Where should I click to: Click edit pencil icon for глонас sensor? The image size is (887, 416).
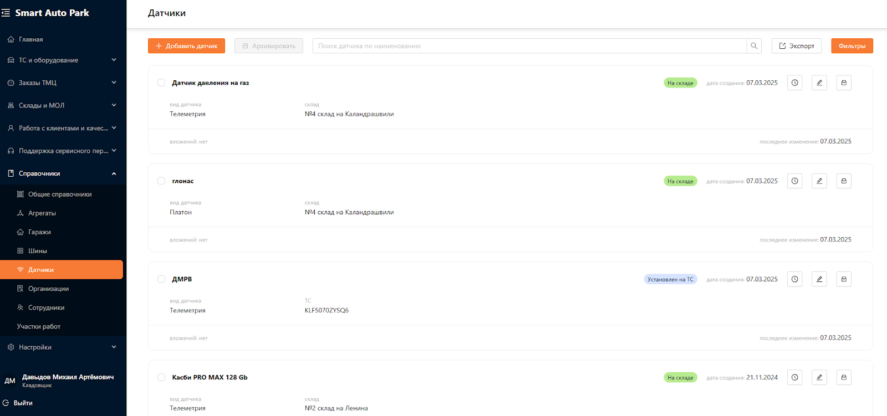tap(819, 181)
